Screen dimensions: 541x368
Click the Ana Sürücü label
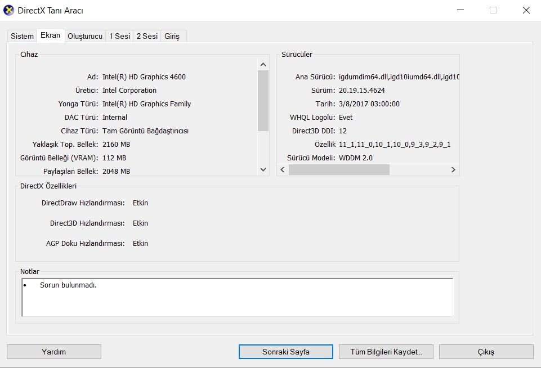pos(315,77)
